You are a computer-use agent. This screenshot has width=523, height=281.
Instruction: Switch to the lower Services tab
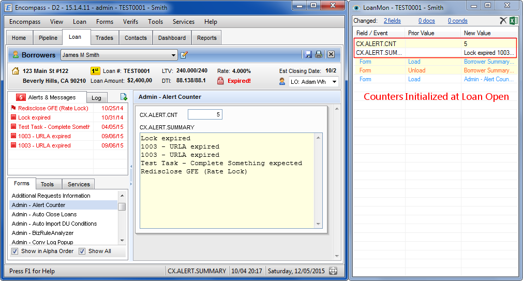[x=79, y=184]
